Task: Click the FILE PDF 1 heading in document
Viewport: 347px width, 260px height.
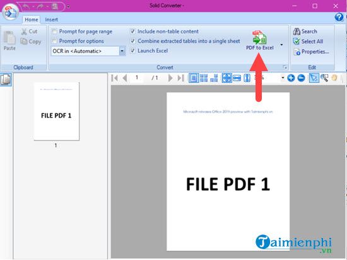Action: click(228, 184)
